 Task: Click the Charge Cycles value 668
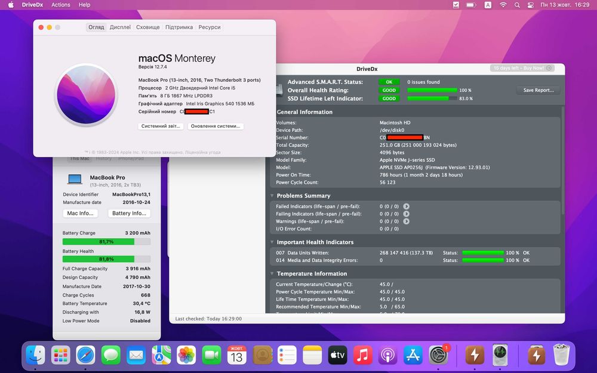pos(146,295)
